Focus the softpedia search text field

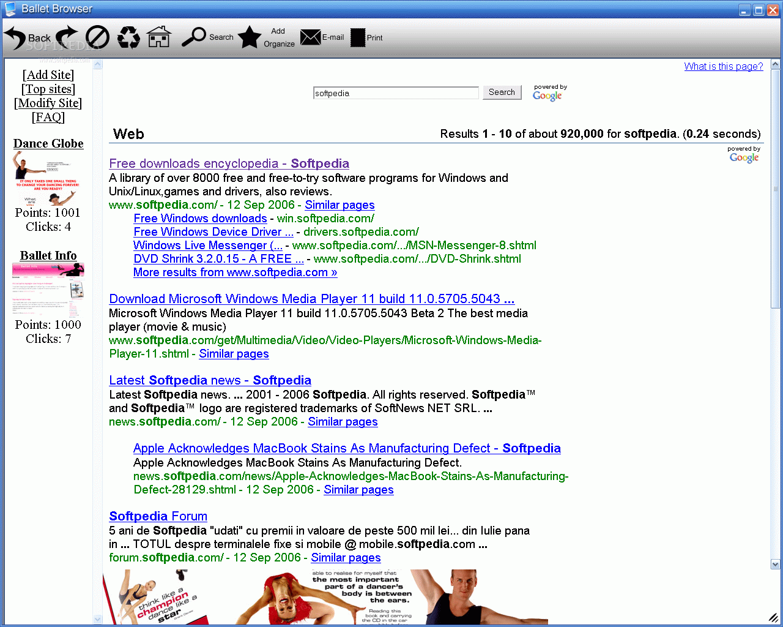click(x=396, y=93)
